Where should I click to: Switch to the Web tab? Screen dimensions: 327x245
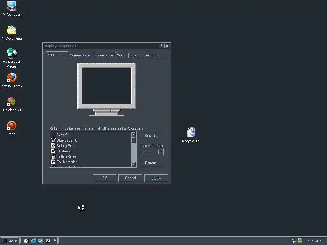click(x=121, y=55)
